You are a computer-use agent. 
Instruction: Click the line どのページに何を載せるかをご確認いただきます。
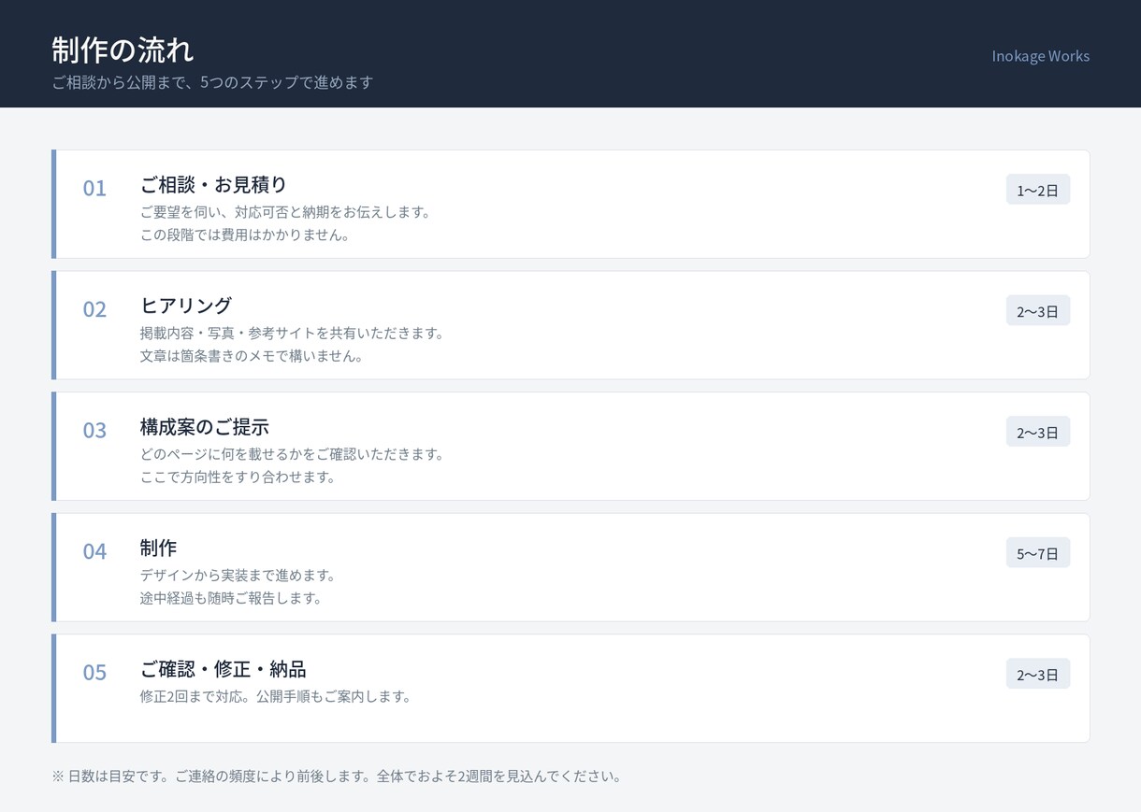(x=294, y=454)
